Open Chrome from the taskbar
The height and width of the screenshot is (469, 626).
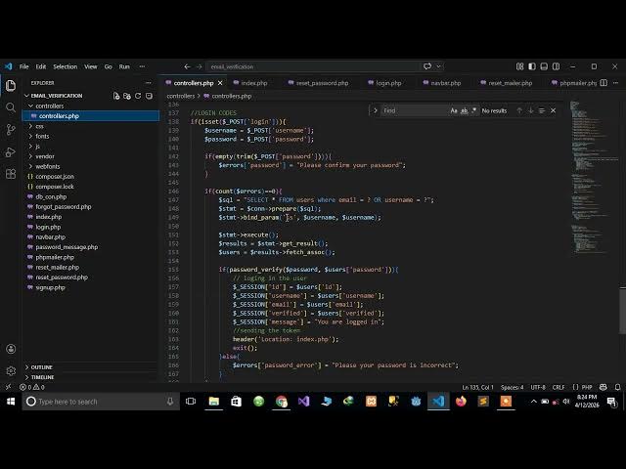282,402
